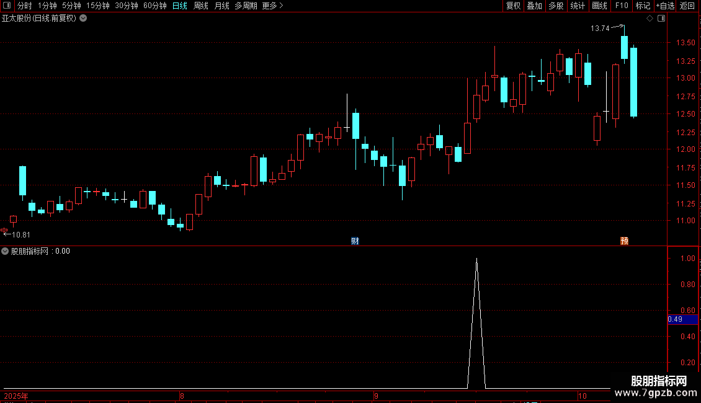Toggle the side panel icon at chart top-right

point(661,19)
